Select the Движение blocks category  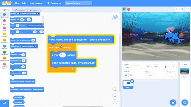click(x=4, y=15)
